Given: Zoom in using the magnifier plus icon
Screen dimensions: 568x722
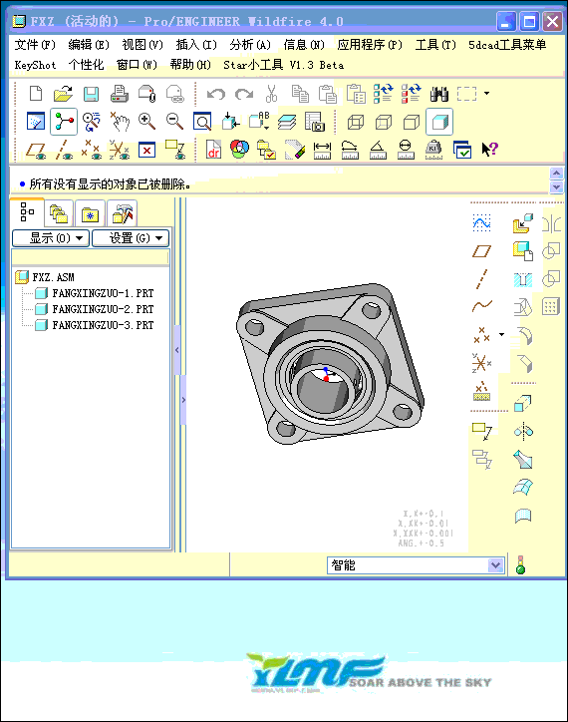Looking at the screenshot, I should [146, 122].
